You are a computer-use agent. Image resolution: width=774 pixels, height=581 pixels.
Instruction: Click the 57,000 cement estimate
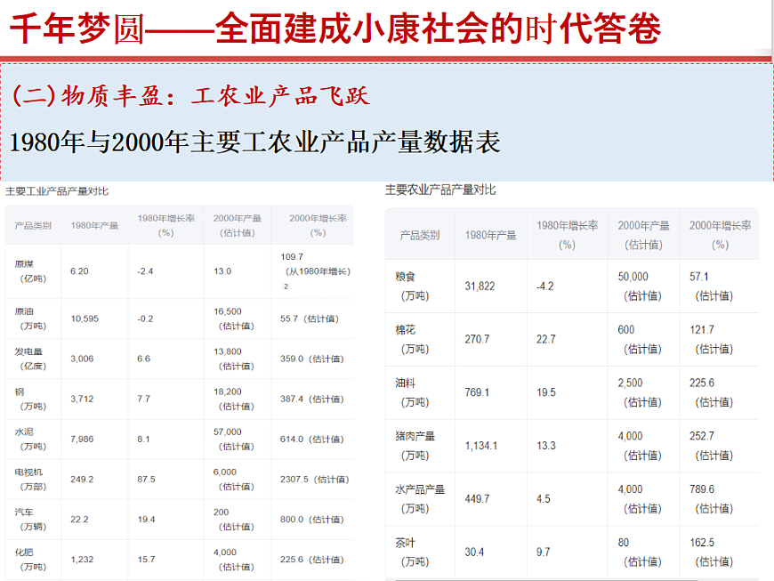(x=228, y=432)
